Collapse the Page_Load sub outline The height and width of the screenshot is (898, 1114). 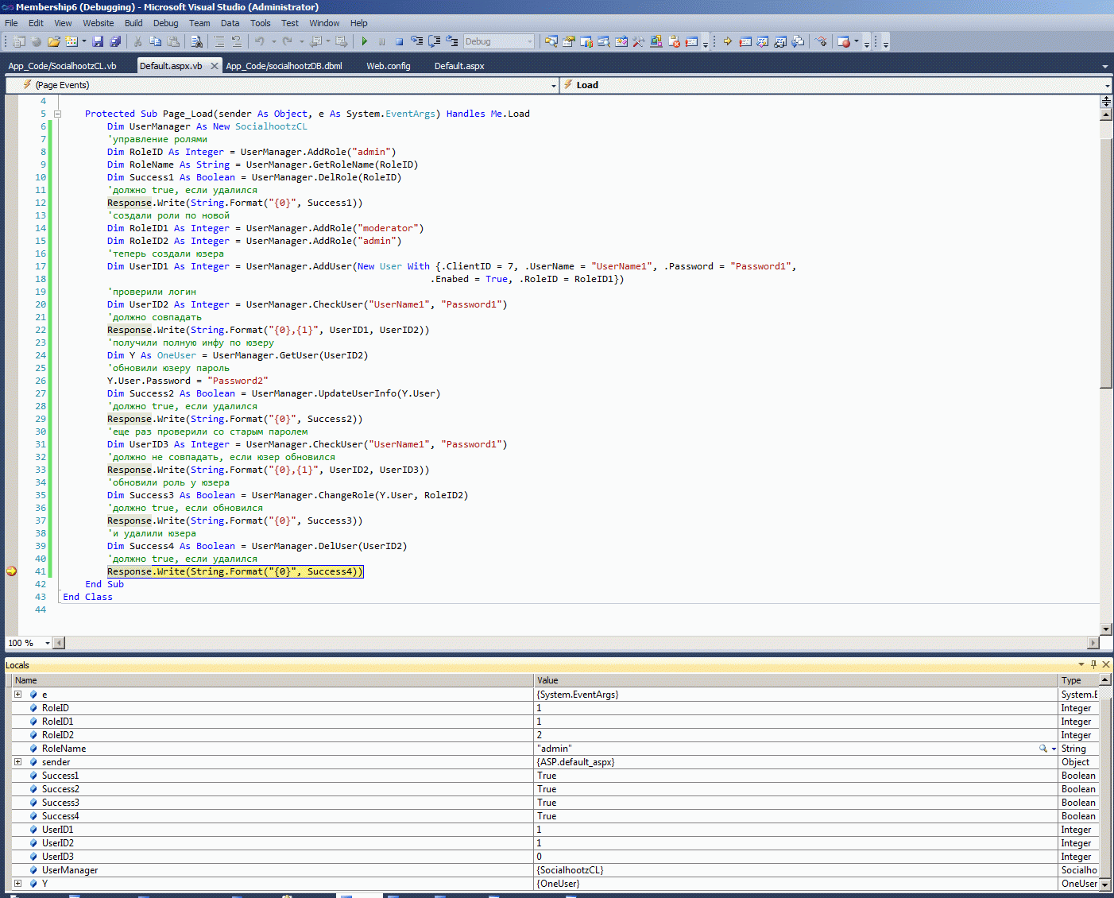coord(57,114)
